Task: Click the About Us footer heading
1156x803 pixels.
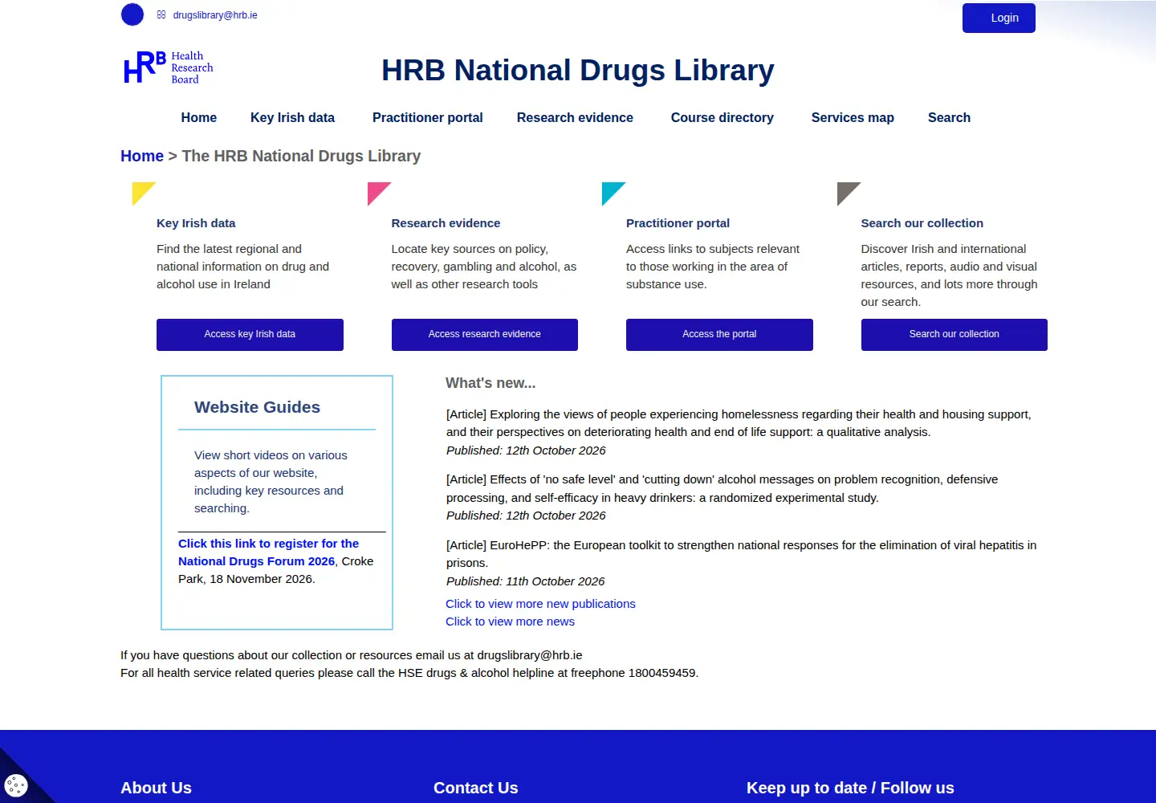Action: [156, 788]
